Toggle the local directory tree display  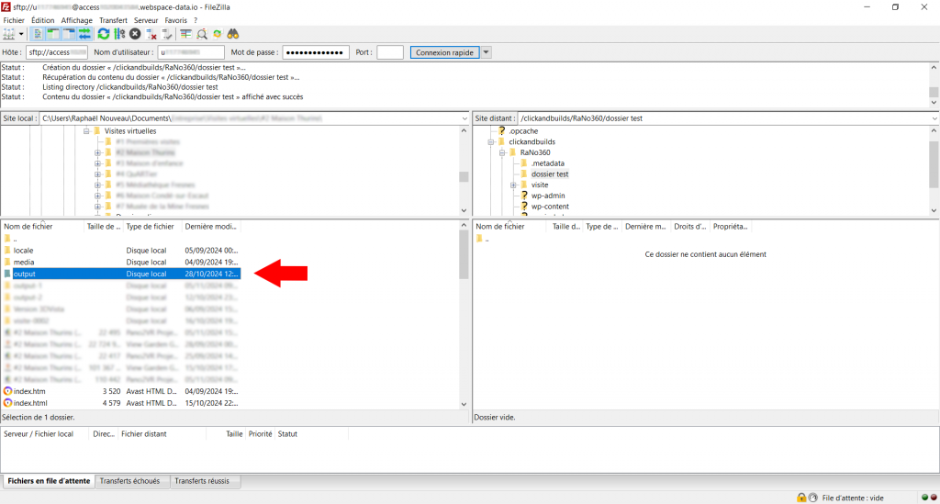coord(52,34)
